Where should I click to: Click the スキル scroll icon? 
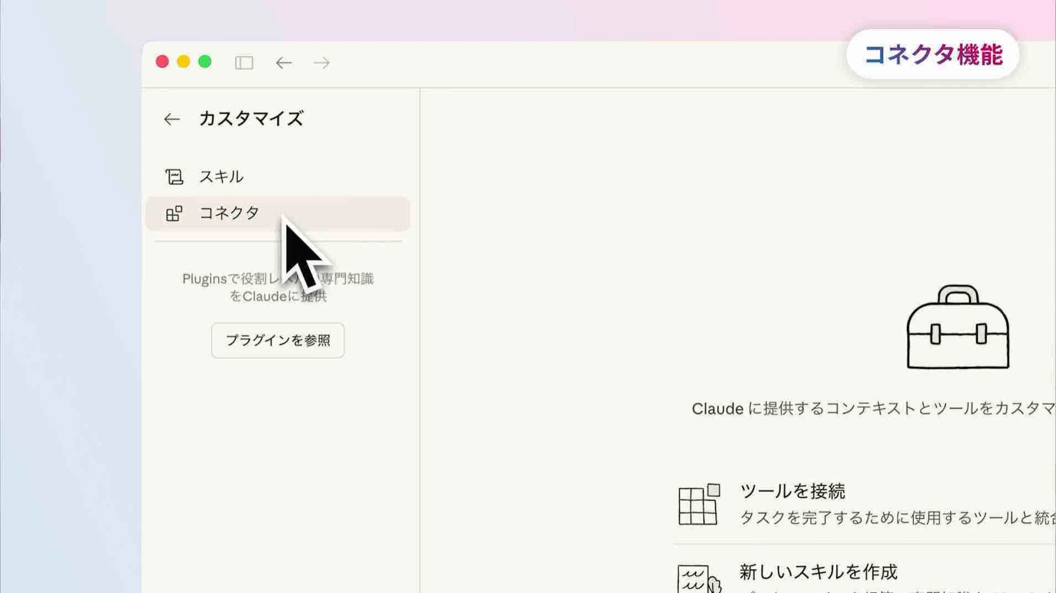174,177
